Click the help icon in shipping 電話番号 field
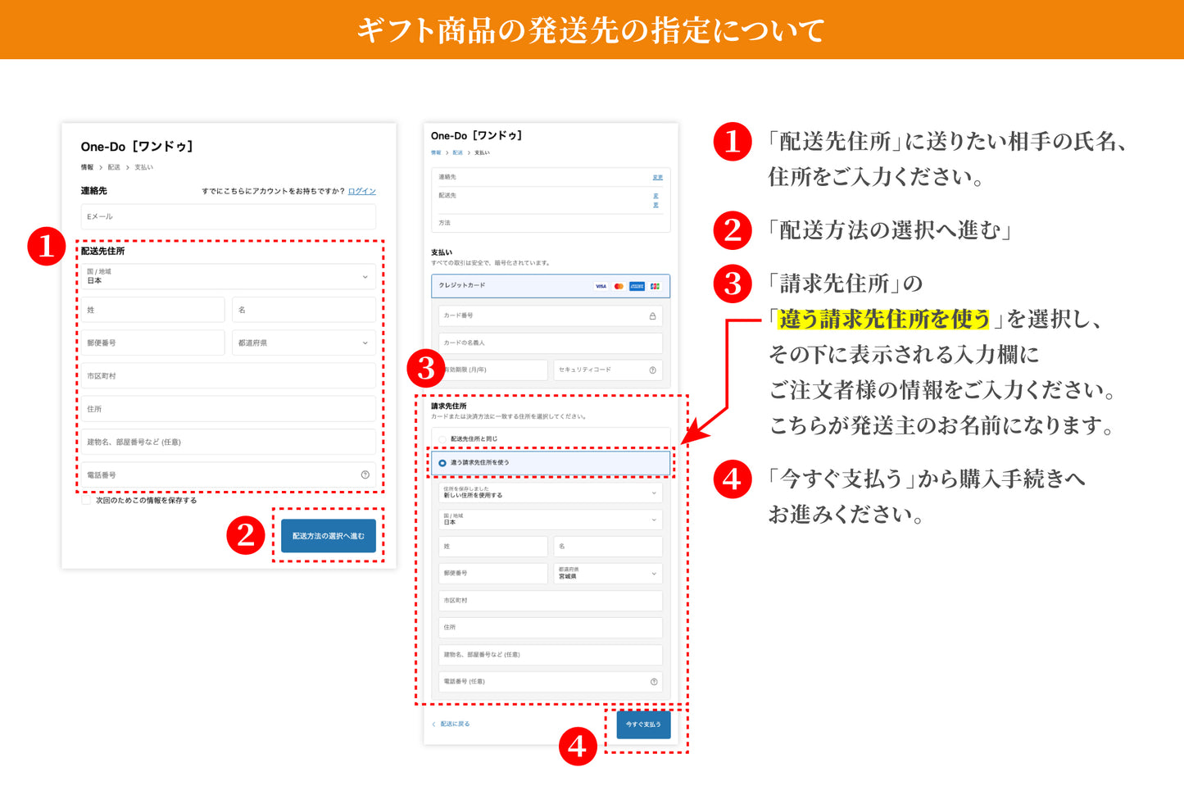Image resolution: width=1184 pixels, height=790 pixels. pos(365,475)
